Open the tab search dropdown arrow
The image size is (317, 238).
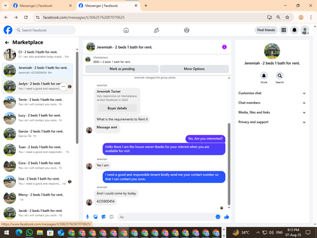coord(6,6)
